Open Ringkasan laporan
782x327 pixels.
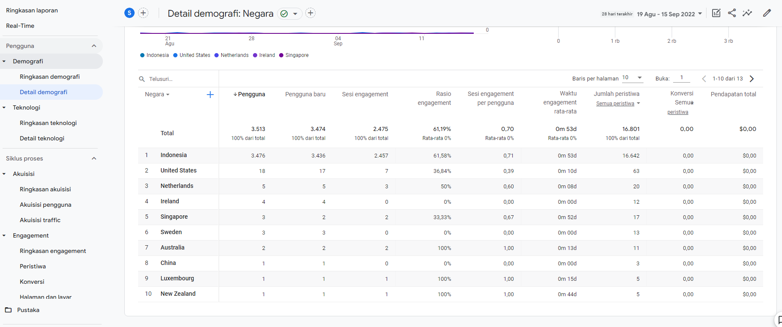[32, 10]
